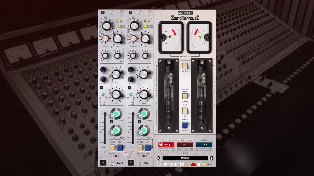Click the LEFT channel green THRESH knob
The width and height of the screenshot is (314, 176).
point(116,114)
